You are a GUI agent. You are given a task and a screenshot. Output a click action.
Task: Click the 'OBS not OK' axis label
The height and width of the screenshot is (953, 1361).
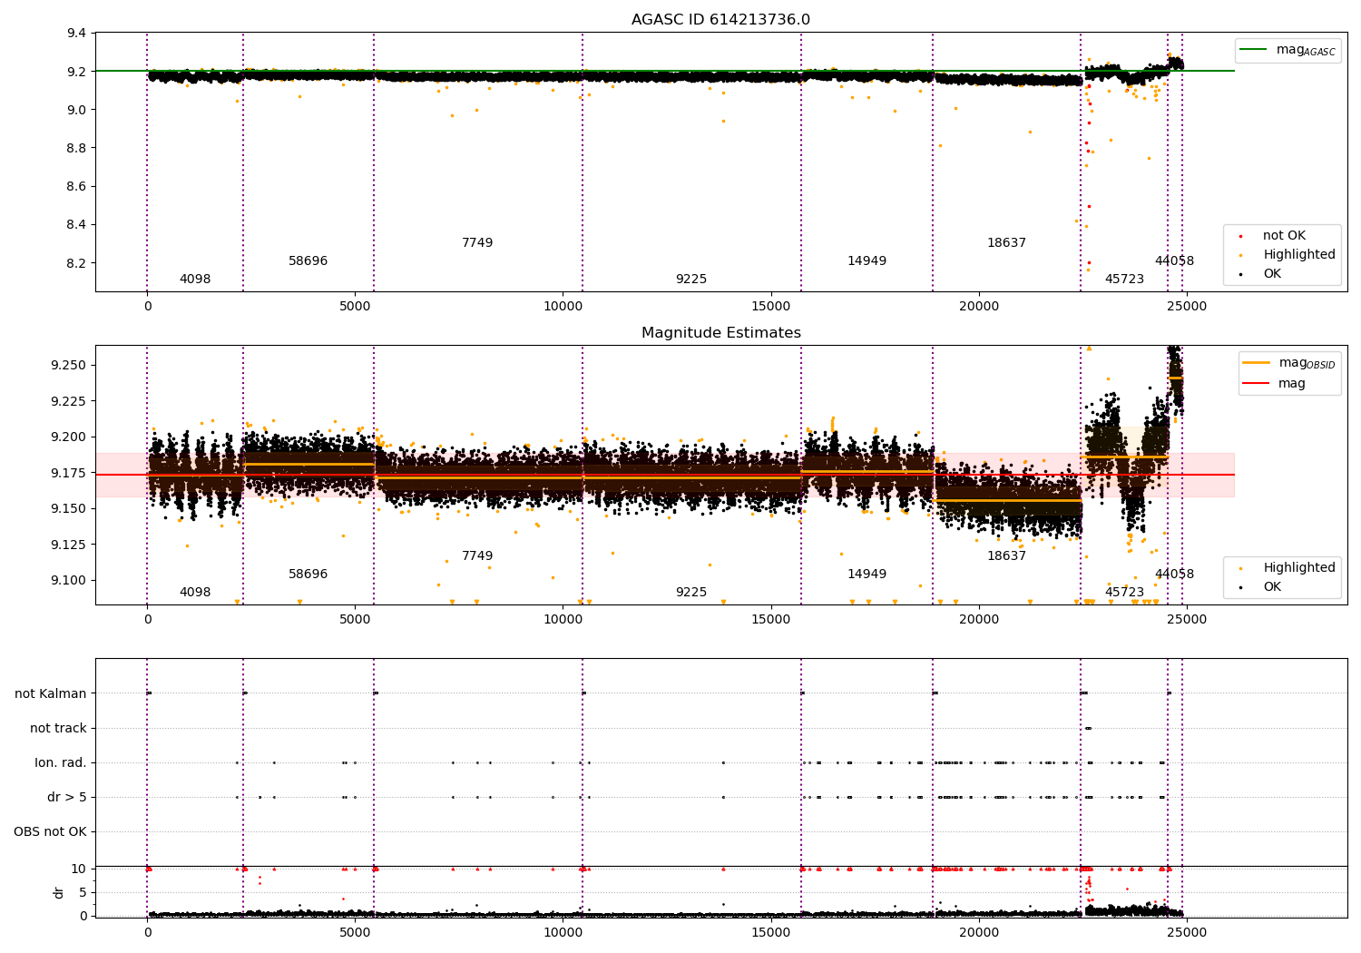coord(50,832)
